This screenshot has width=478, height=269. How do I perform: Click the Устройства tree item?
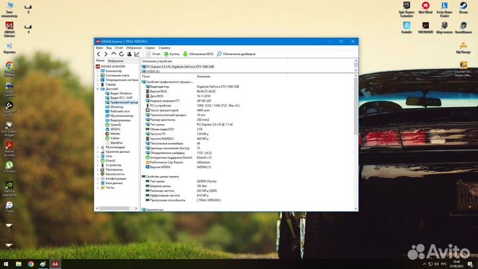[x=111, y=165]
